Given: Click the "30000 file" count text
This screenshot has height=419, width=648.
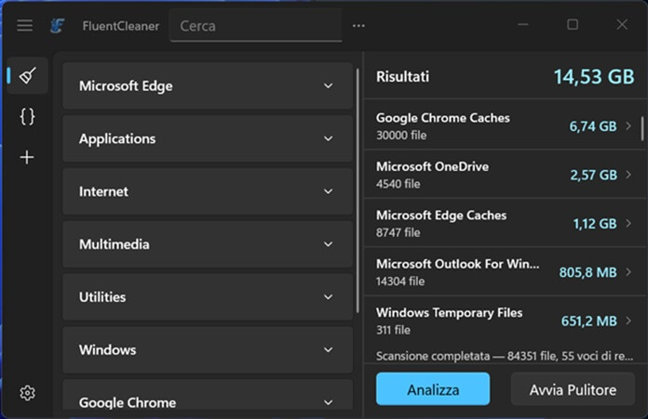Looking at the screenshot, I should tap(401, 136).
